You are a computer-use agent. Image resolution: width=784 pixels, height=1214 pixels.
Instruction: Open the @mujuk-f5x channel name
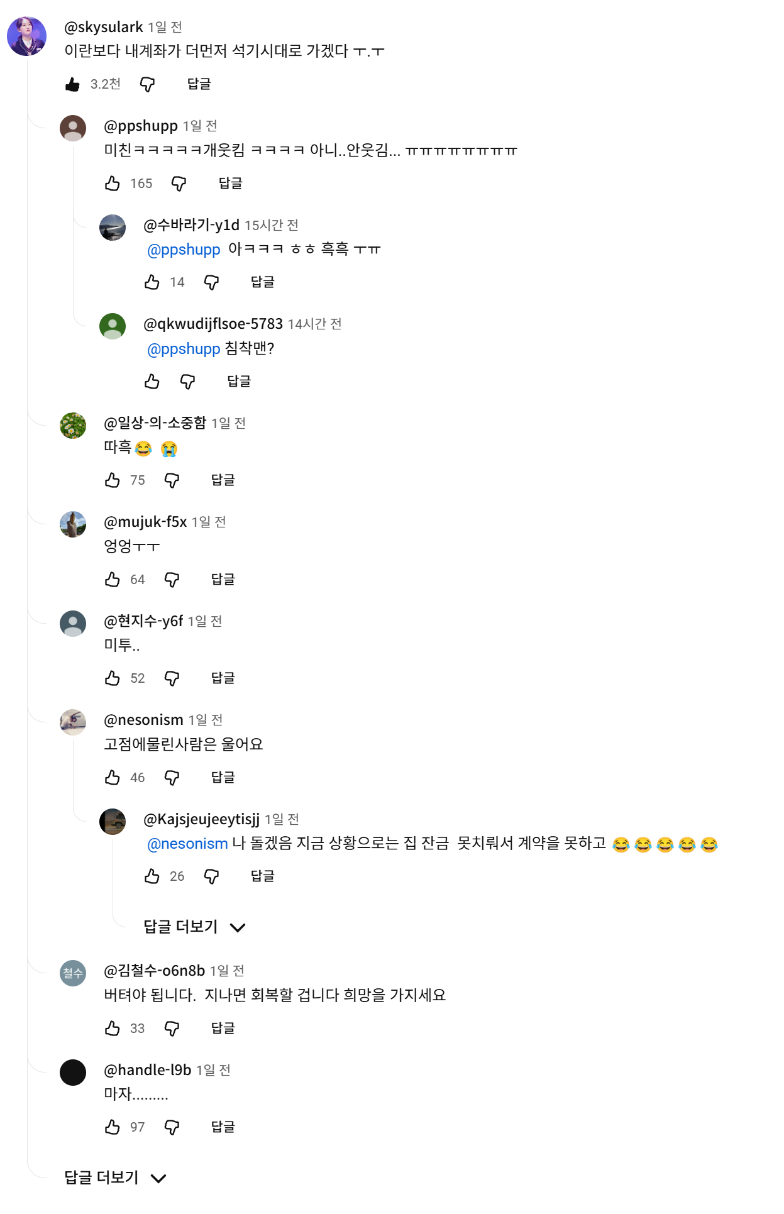[145, 522]
